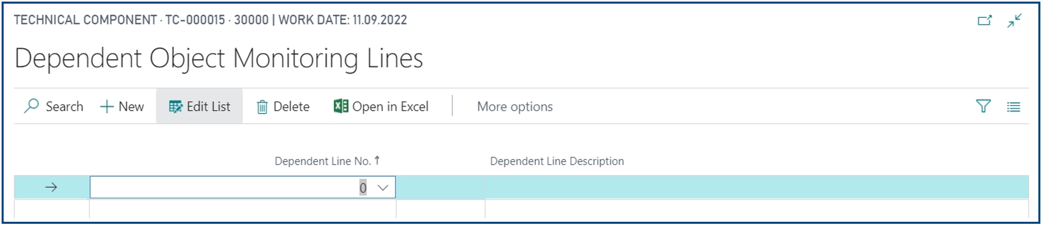Expand the Dependent Line No. dropdown
Viewport: 1042px width, 225px height.
coord(383,187)
